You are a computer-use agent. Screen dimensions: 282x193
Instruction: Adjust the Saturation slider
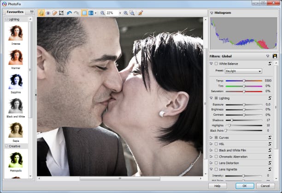[244, 91]
